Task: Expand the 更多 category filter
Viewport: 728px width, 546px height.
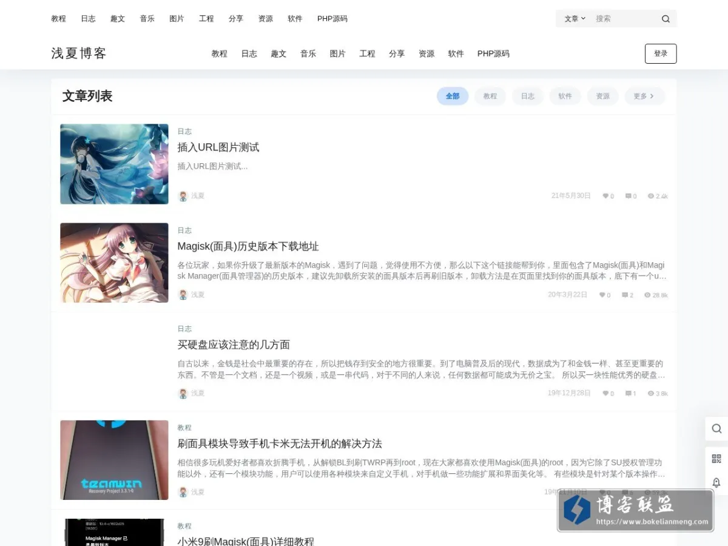Action: [x=644, y=96]
